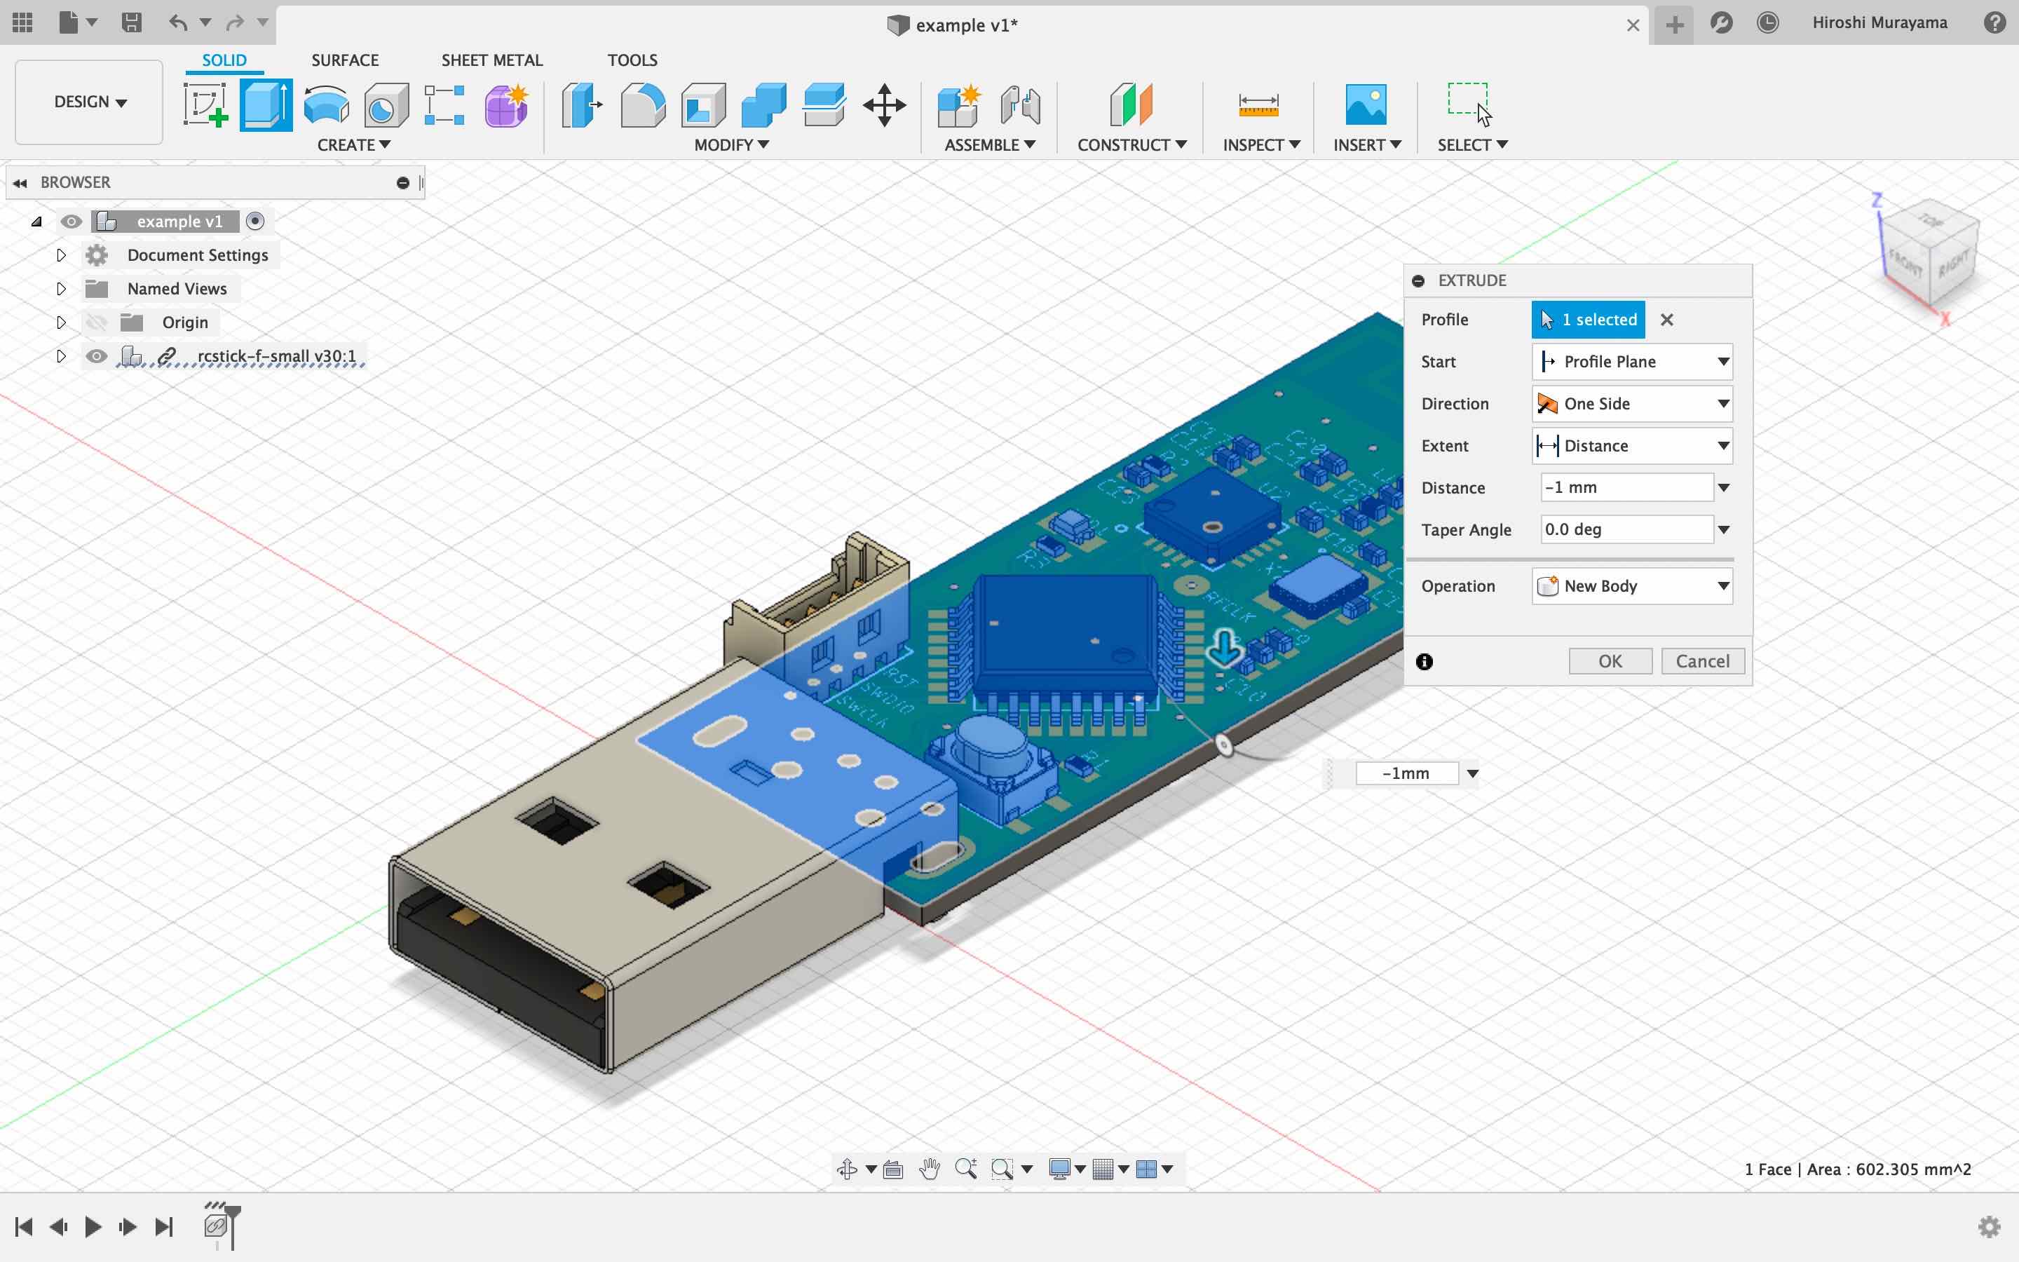Screen dimensions: 2019x1262
Task: Select the Move/Copy arrows tool
Action: tap(884, 105)
